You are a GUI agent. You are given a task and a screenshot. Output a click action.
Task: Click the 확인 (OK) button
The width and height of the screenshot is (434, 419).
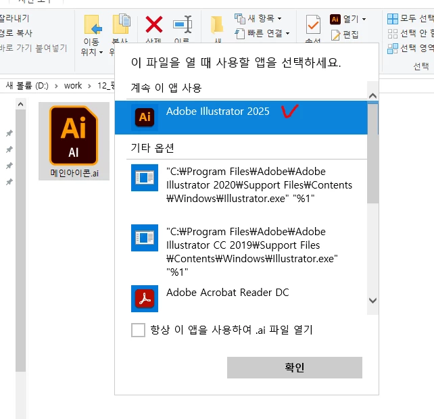click(x=295, y=368)
